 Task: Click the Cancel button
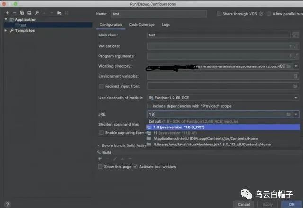pos(243,204)
